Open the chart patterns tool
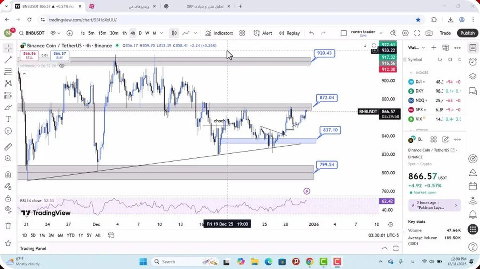Viewport: 480px width, 269px height. tap(8, 84)
